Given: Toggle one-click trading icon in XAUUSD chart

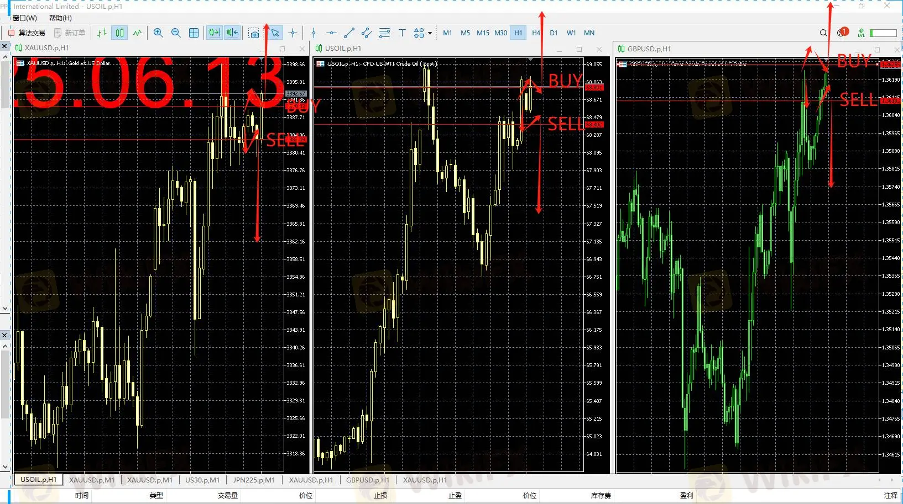Looking at the screenshot, I should [20, 63].
